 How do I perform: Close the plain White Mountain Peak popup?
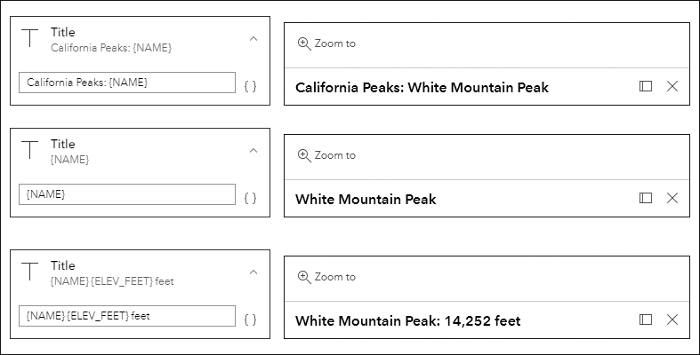(672, 198)
